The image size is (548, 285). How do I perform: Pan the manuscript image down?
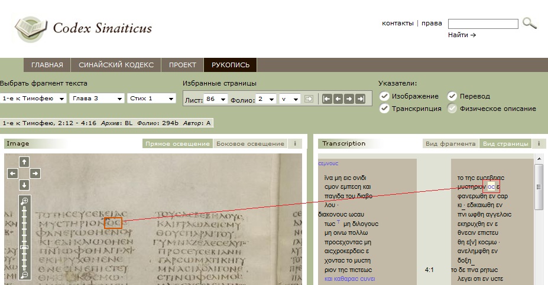[24, 185]
